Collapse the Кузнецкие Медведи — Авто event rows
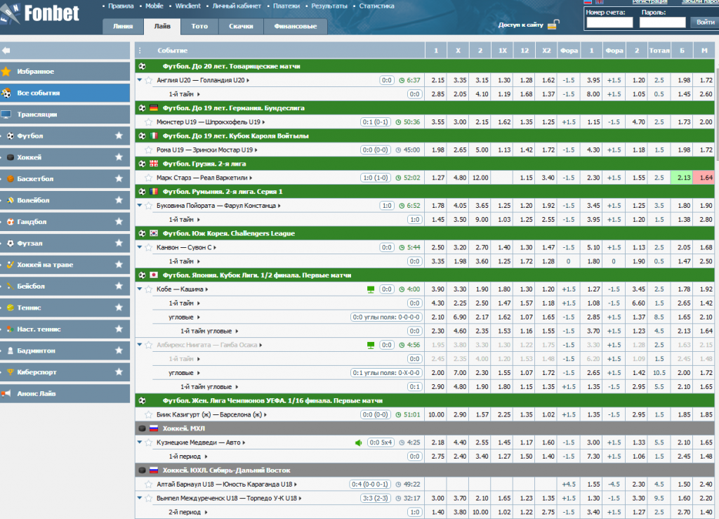 [140, 442]
